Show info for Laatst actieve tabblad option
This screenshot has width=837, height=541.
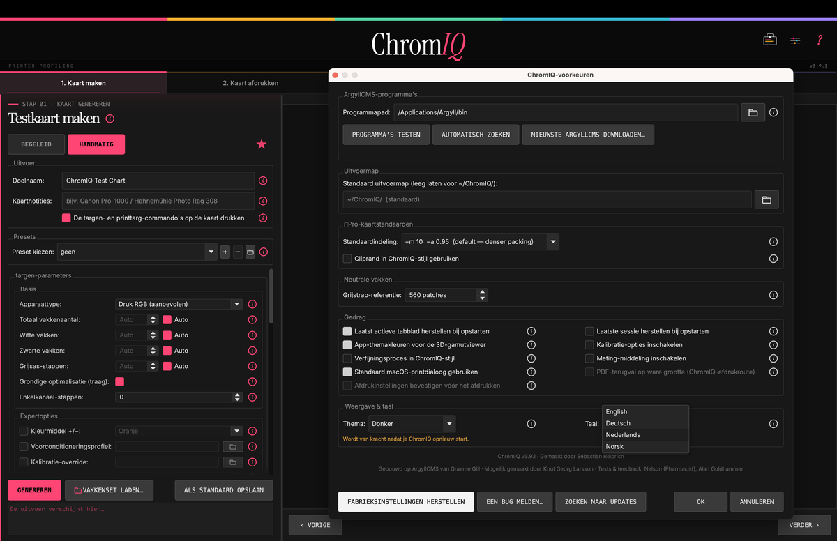pyautogui.click(x=531, y=331)
